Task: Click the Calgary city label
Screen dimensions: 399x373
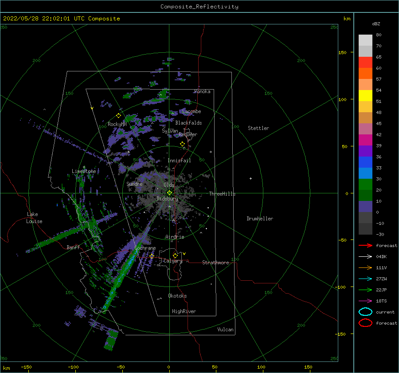Action: coord(173,261)
